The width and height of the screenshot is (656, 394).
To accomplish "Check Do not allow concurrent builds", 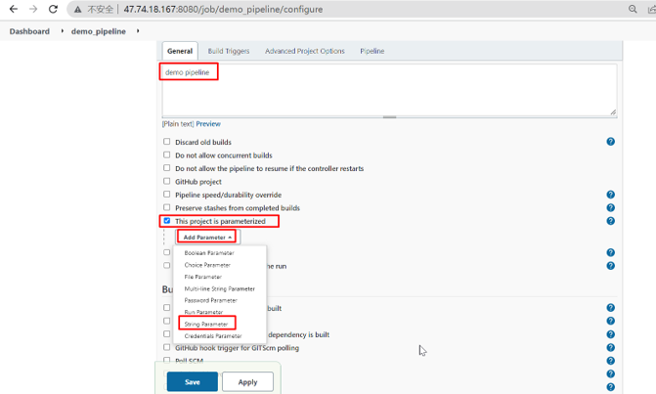I will click(x=167, y=154).
